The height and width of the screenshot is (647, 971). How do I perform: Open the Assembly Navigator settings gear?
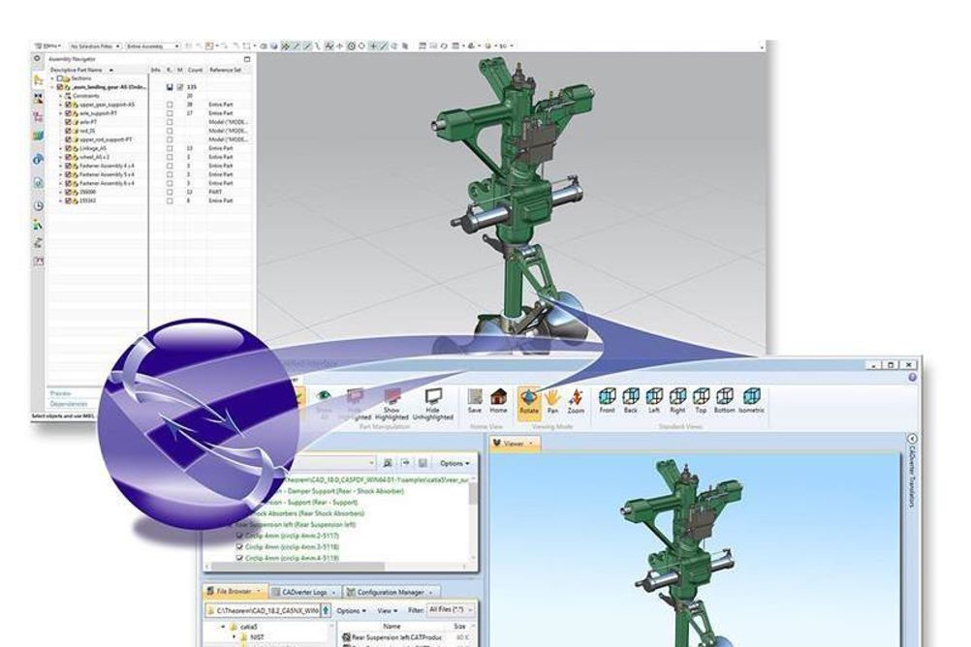click(x=37, y=58)
